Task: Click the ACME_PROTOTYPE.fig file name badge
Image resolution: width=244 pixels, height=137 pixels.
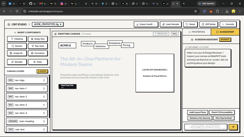Action: (x=48, y=24)
